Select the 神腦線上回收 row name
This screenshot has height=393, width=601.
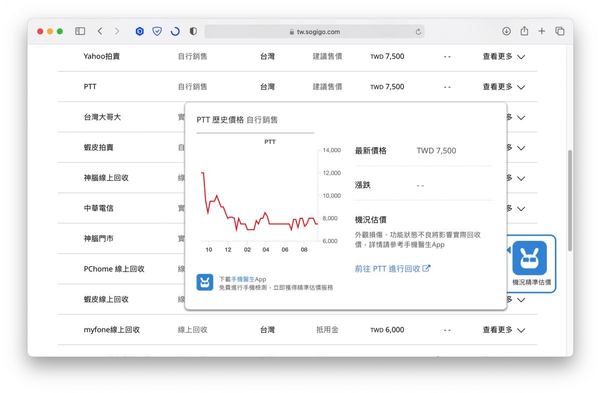pyautogui.click(x=106, y=178)
